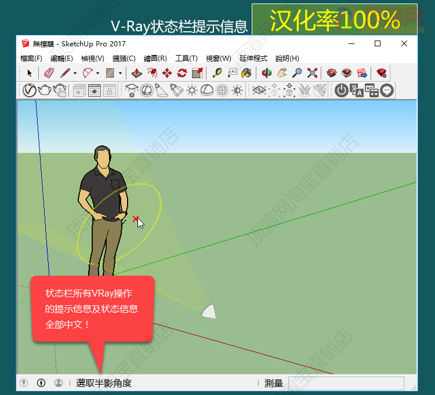Create a V-Ray sphere light
Screen dimensions: 435x395
click(147, 90)
